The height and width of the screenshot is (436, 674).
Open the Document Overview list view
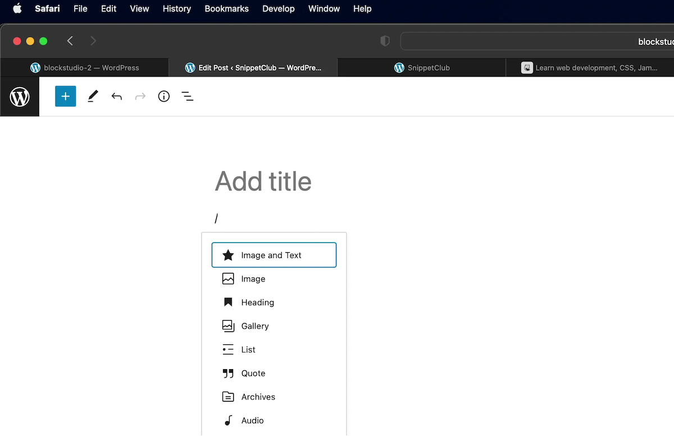click(188, 96)
